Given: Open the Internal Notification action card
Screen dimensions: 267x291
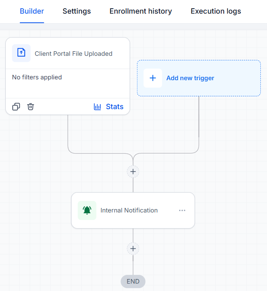Looking at the screenshot, I should 133,210.
